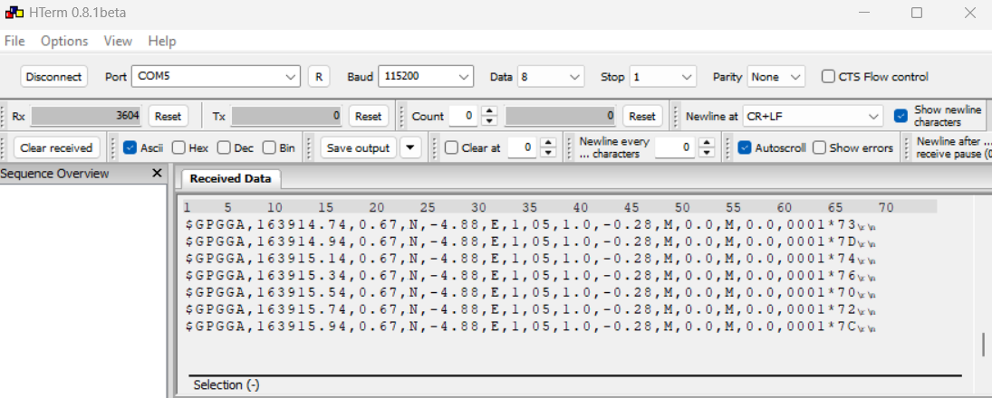Screen dimensions: 992x398
Task: Expand the Baud rate dropdown
Action: pos(464,77)
